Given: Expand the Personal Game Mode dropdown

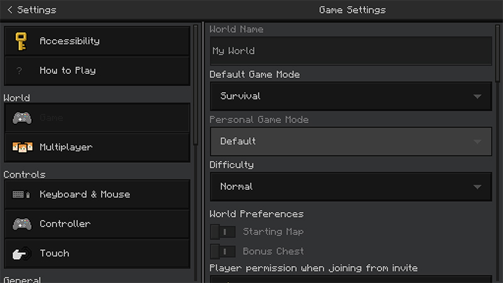Looking at the screenshot, I should tap(351, 141).
